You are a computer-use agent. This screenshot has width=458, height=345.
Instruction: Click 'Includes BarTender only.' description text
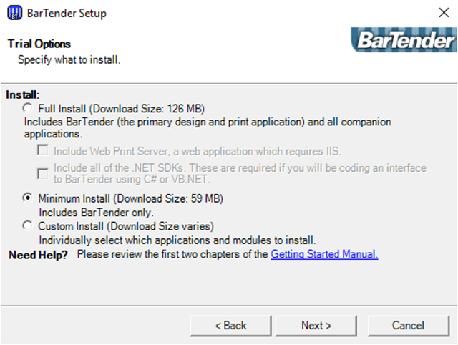coord(96,212)
